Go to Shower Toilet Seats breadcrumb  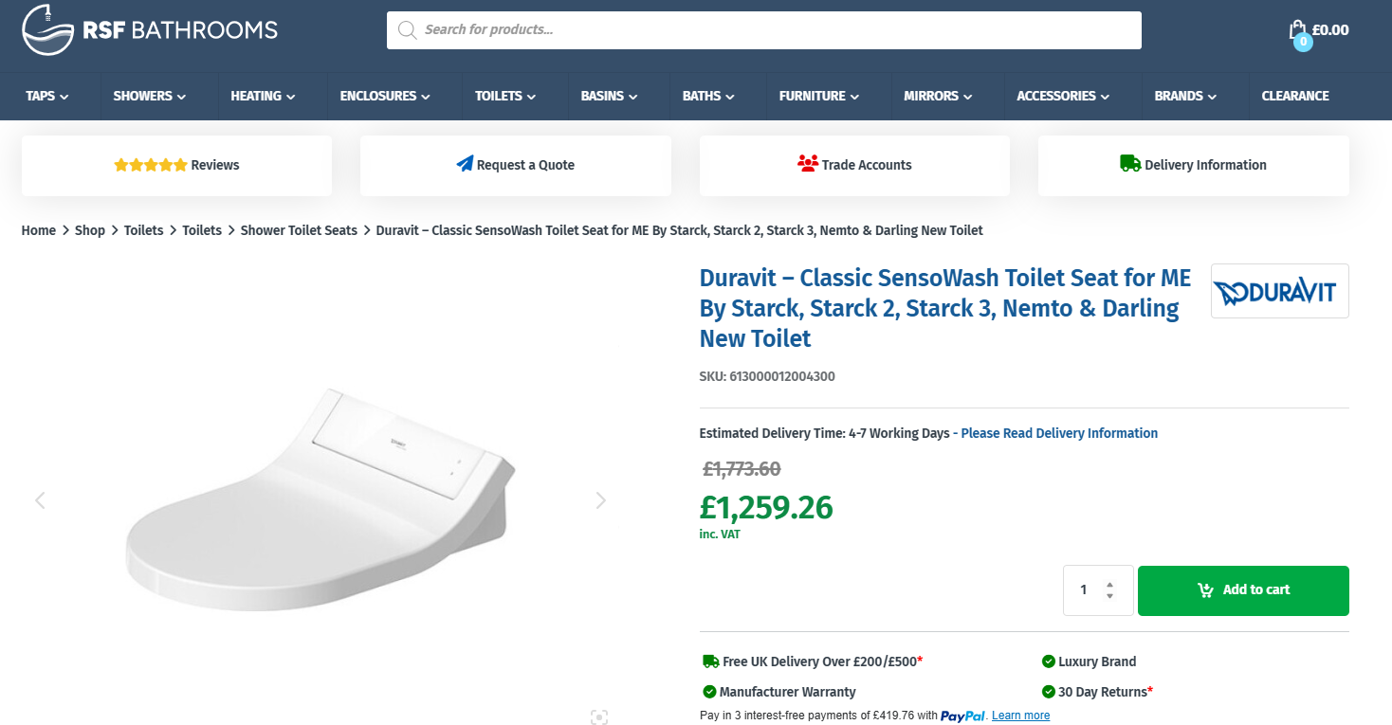(299, 230)
